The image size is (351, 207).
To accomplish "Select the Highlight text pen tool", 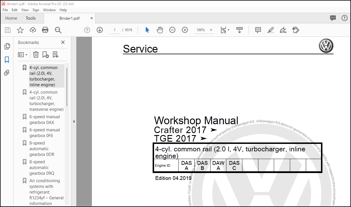I will coord(271,30).
